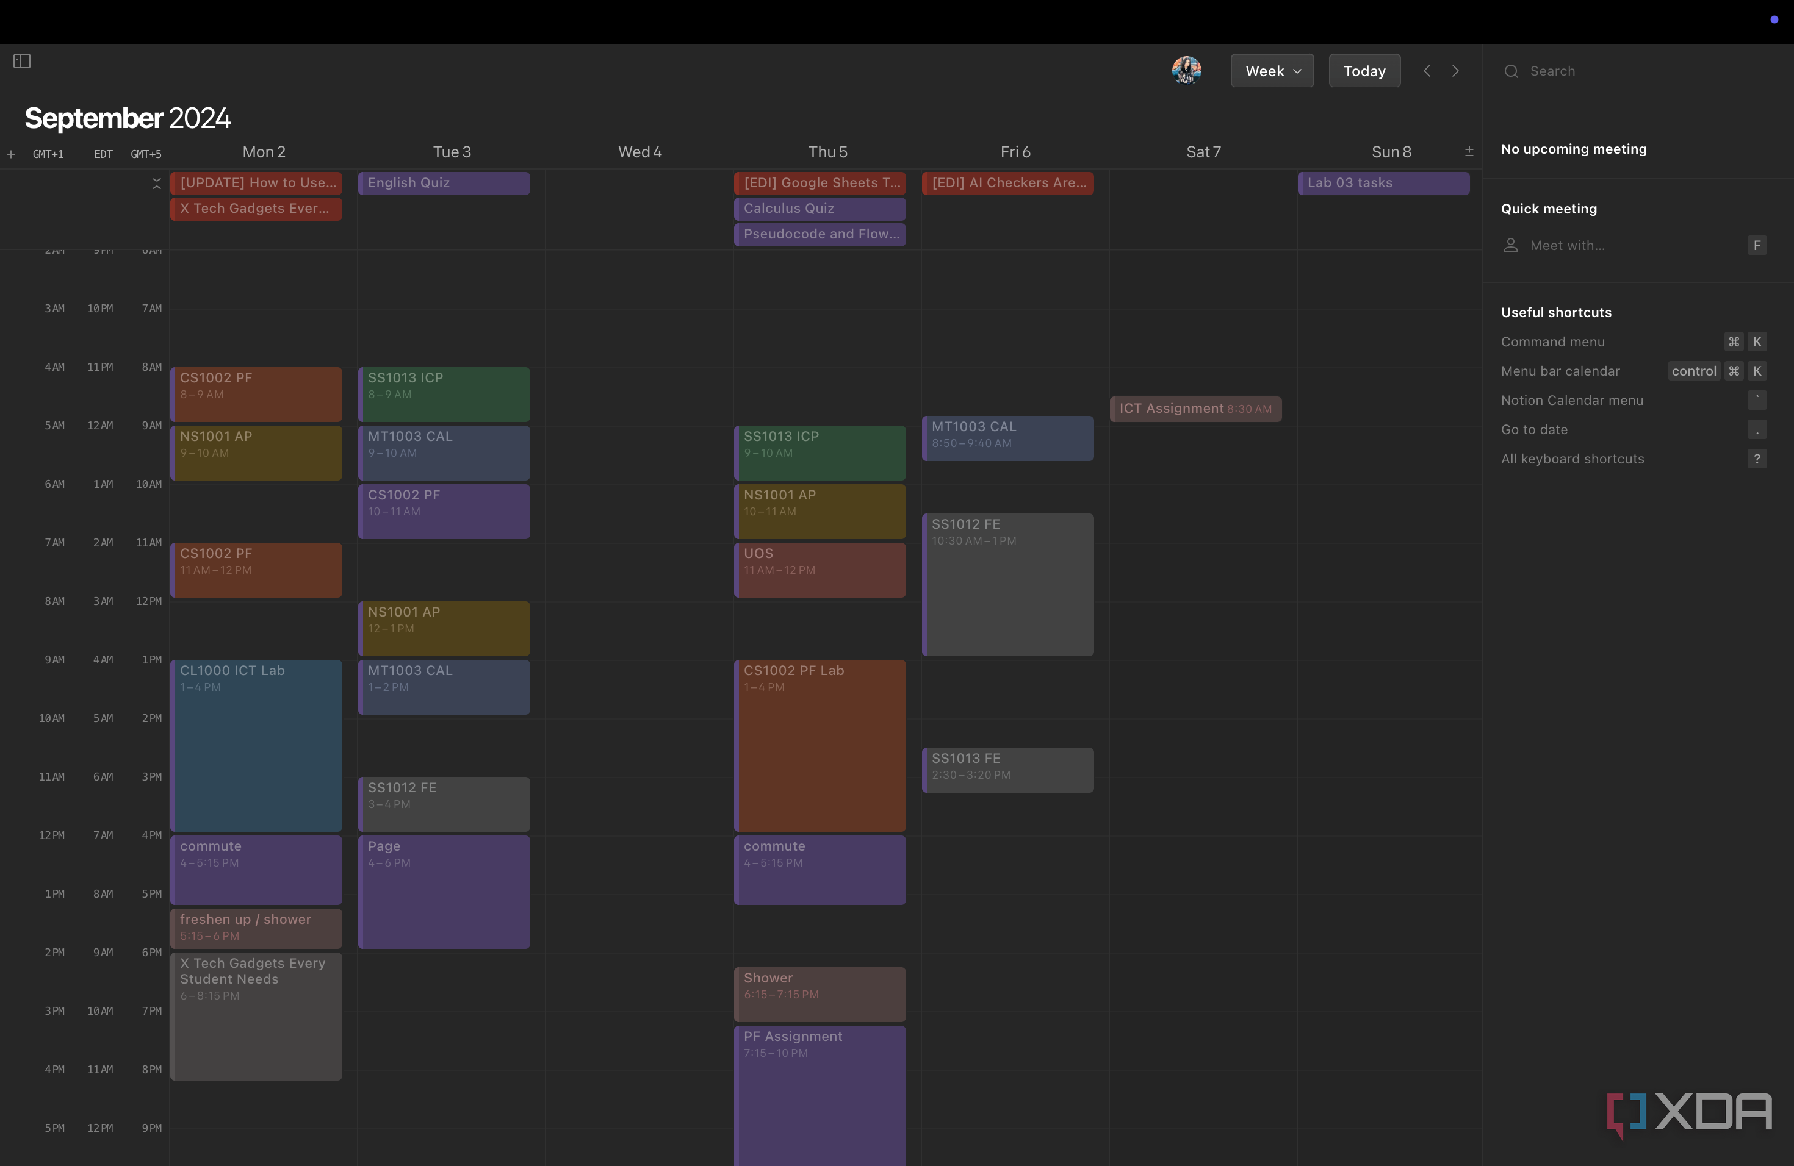Open the Lab 03 tasks event on Sunday
Screen dimensions: 1794x1166
pyautogui.click(x=1383, y=183)
